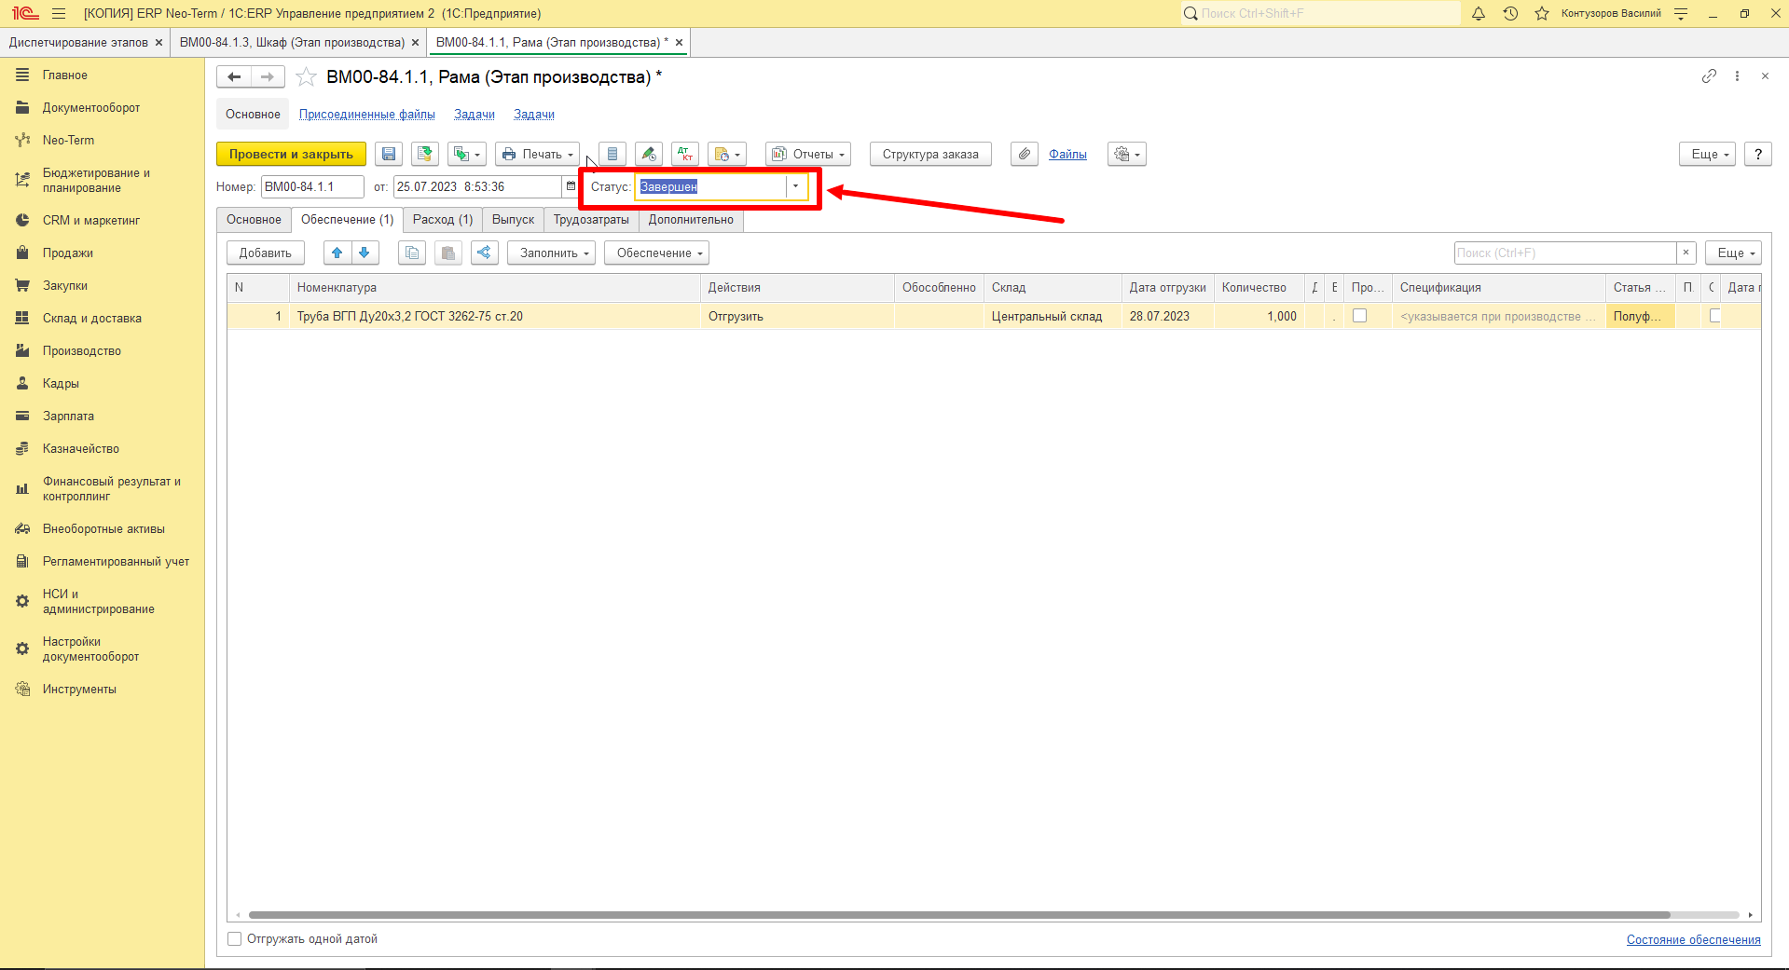Add current form to favorites star
This screenshot has height=970, width=1789.
(306, 77)
